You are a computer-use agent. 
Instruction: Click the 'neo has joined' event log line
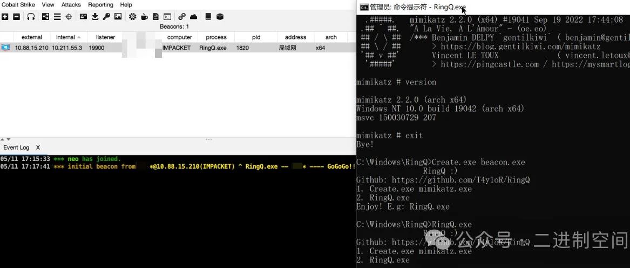[60, 159]
